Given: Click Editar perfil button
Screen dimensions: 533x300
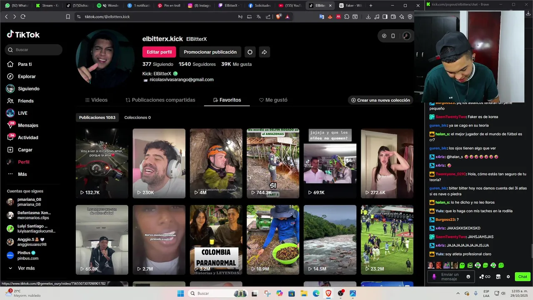Looking at the screenshot, I should (x=159, y=52).
